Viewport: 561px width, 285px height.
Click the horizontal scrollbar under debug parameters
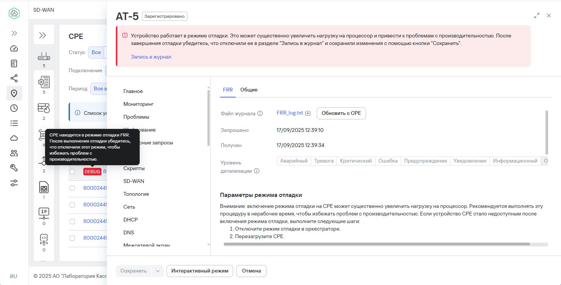tap(377, 244)
